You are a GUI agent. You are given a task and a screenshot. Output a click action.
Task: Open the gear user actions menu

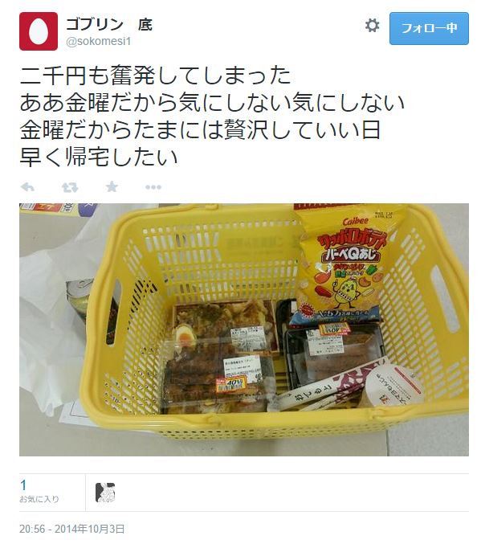[372, 26]
